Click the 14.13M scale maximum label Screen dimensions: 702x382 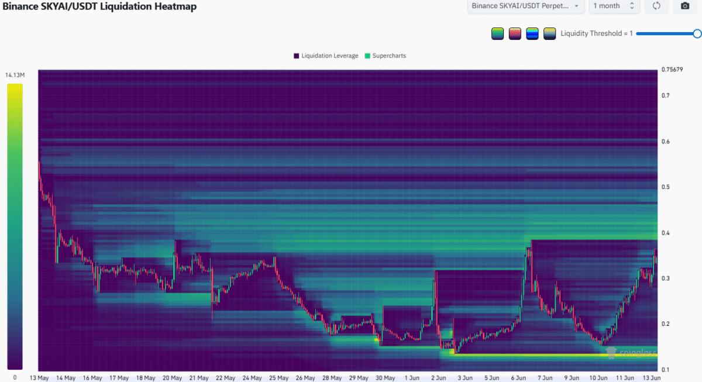pos(14,75)
